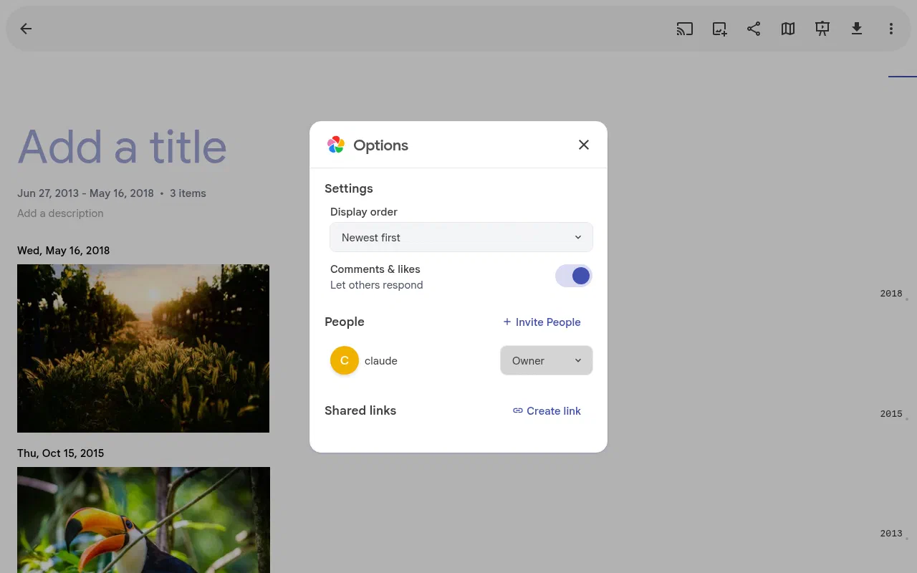Click Create link under Shared links
Screen dimensions: 917x573
point(547,411)
